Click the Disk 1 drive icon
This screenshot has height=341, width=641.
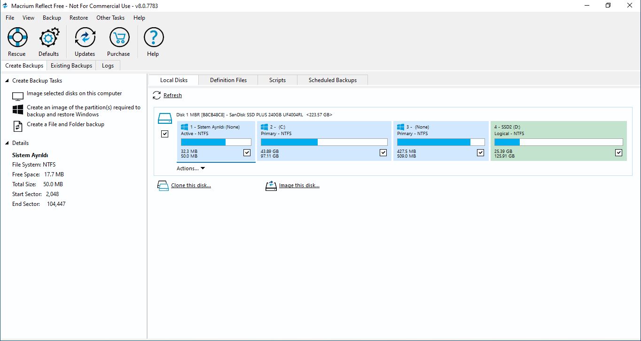click(165, 118)
